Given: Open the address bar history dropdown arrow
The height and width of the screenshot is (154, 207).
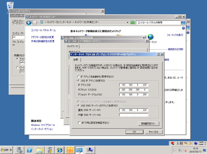Looking at the screenshot, I should (128, 22).
